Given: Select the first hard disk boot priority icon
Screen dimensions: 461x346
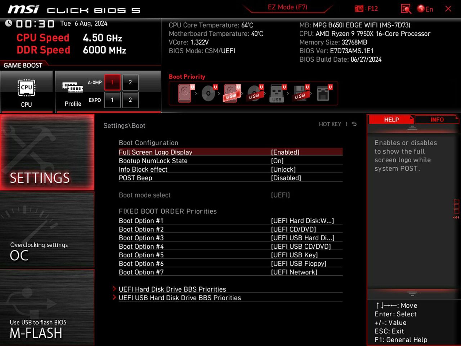Looking at the screenshot, I should [185, 93].
